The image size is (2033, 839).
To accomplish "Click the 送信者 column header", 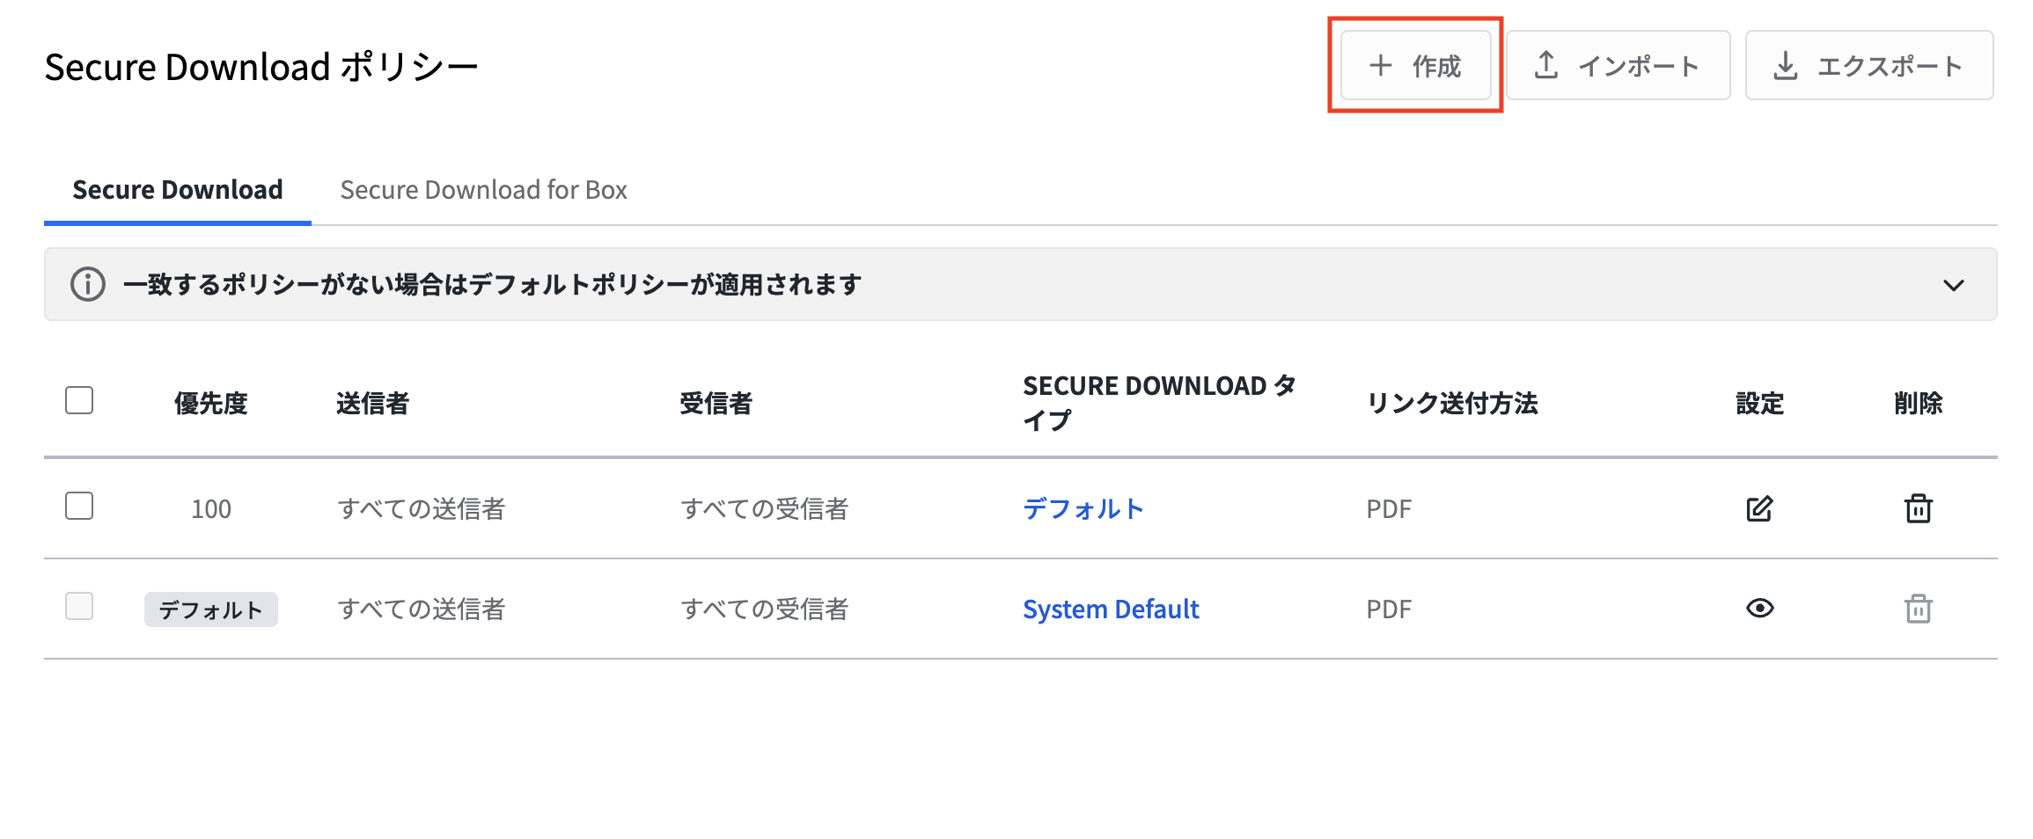I will pos(373,404).
